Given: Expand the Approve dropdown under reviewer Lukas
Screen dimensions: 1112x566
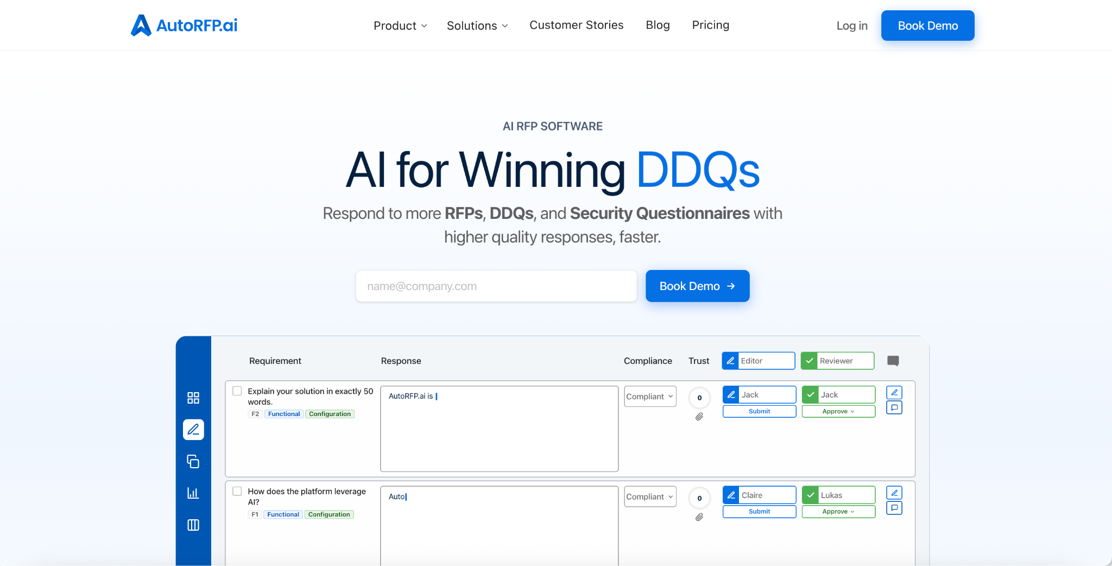Looking at the screenshot, I should tap(838, 512).
